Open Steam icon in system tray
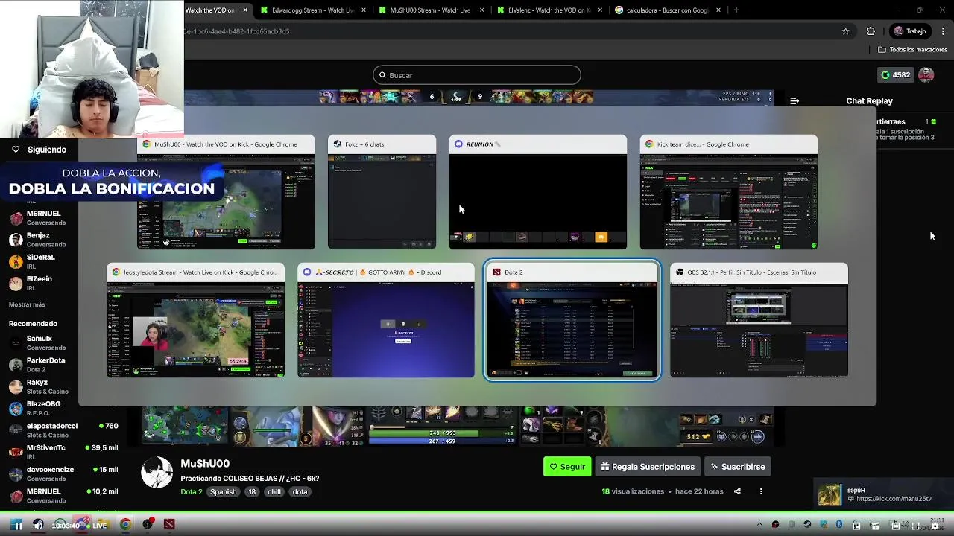The height and width of the screenshot is (536, 954). pos(807,525)
